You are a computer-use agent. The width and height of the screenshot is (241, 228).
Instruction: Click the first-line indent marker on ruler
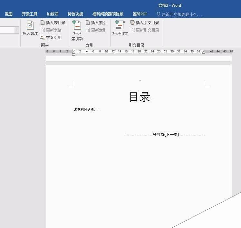click(x=74, y=50)
